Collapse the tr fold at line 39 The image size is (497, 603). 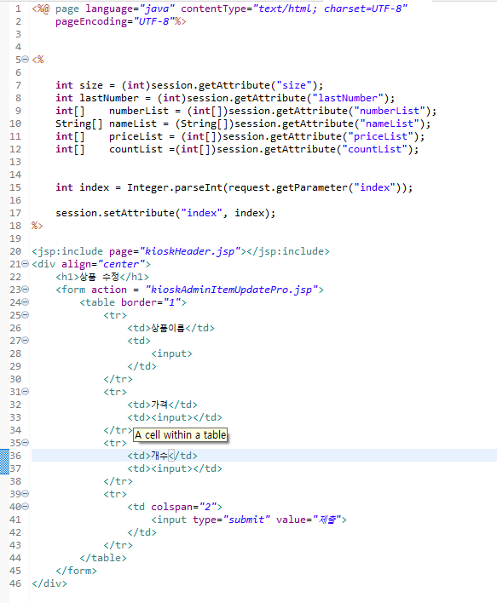pyautogui.click(x=25, y=494)
